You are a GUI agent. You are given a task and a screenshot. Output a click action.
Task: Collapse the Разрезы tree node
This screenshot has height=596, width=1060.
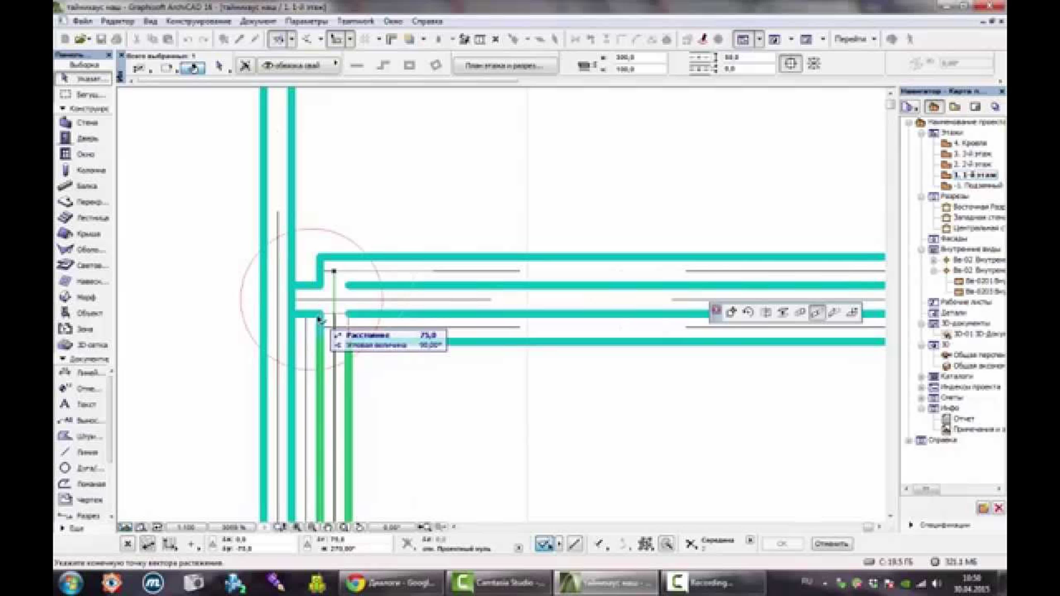[922, 197]
